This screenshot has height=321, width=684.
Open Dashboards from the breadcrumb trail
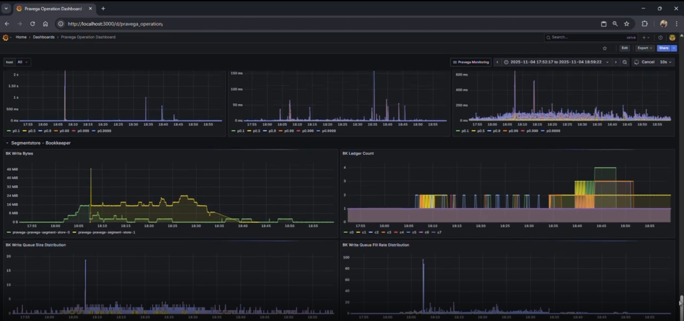tap(43, 37)
